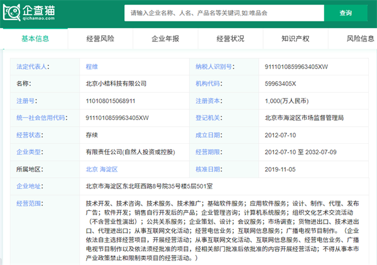Select the 企业年报 tab
Viewport: 377px width, 265px height.
[165, 38]
